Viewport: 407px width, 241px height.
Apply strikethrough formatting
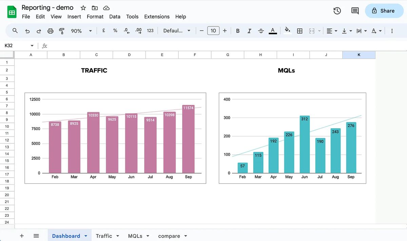point(261,31)
